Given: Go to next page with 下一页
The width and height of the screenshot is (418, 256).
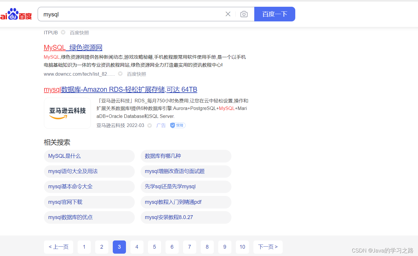Looking at the screenshot, I should pyautogui.click(x=268, y=247).
